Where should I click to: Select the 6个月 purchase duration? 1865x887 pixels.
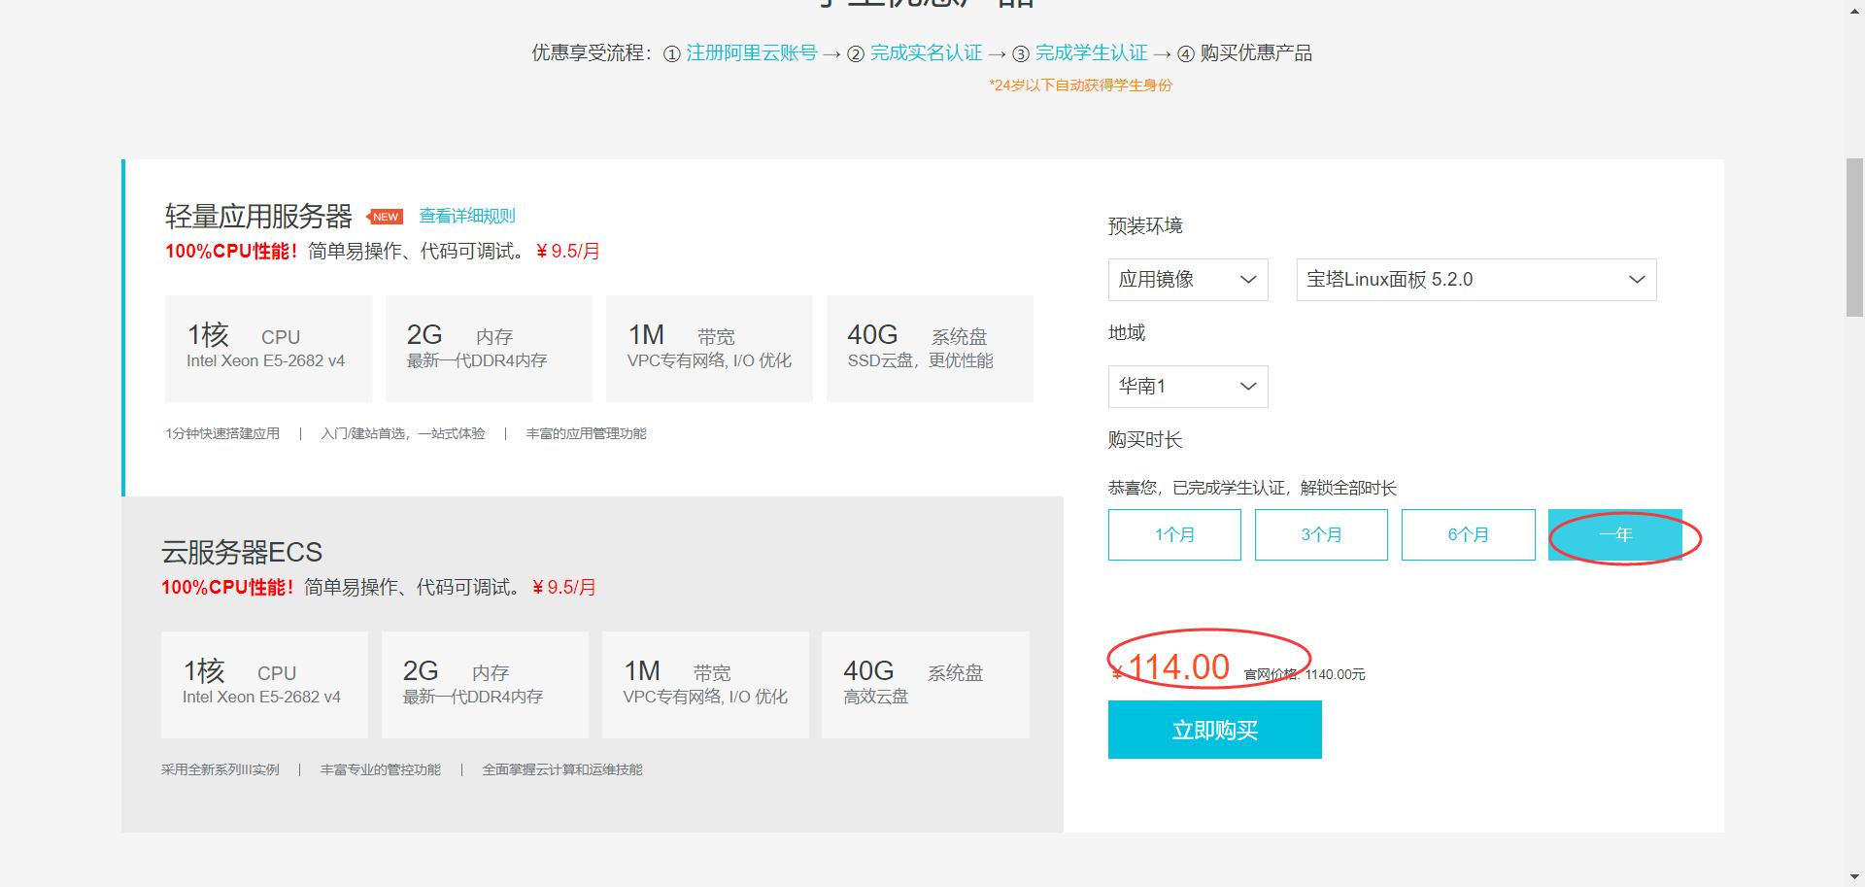coord(1468,534)
